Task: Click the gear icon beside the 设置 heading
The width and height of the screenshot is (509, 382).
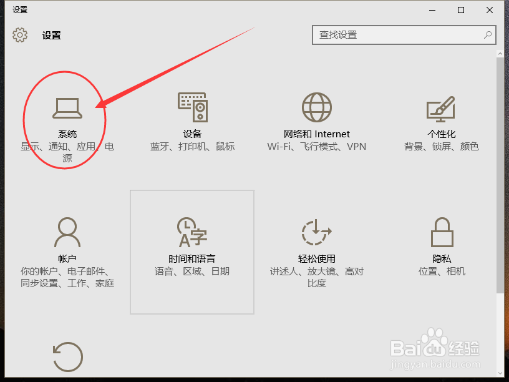Action: [x=20, y=35]
